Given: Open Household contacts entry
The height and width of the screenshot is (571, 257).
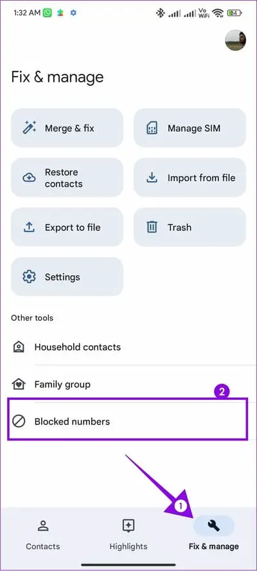Looking at the screenshot, I should (128, 347).
